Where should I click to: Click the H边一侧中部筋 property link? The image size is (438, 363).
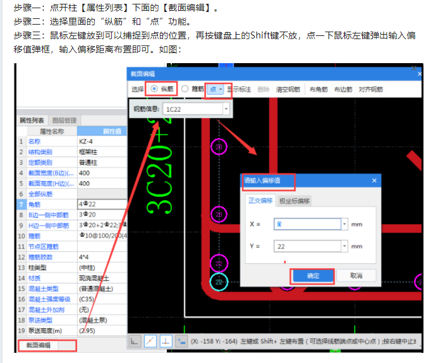tap(49, 226)
